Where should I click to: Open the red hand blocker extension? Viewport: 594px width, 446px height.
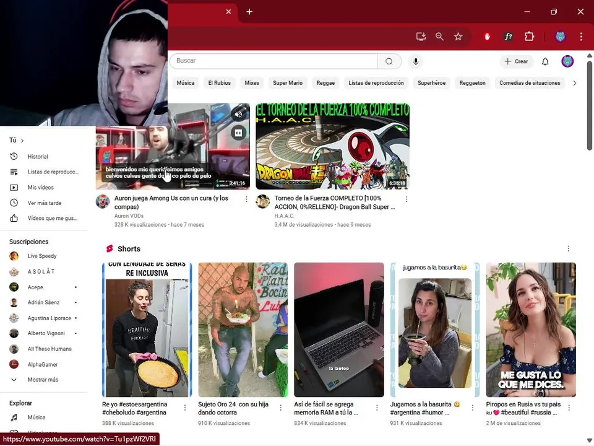coord(487,37)
